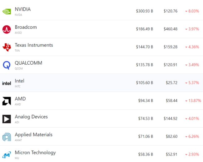The height and width of the screenshot is (162, 203).
Task: Click the Analog Devices logo icon
Action: pyautogui.click(x=6, y=119)
